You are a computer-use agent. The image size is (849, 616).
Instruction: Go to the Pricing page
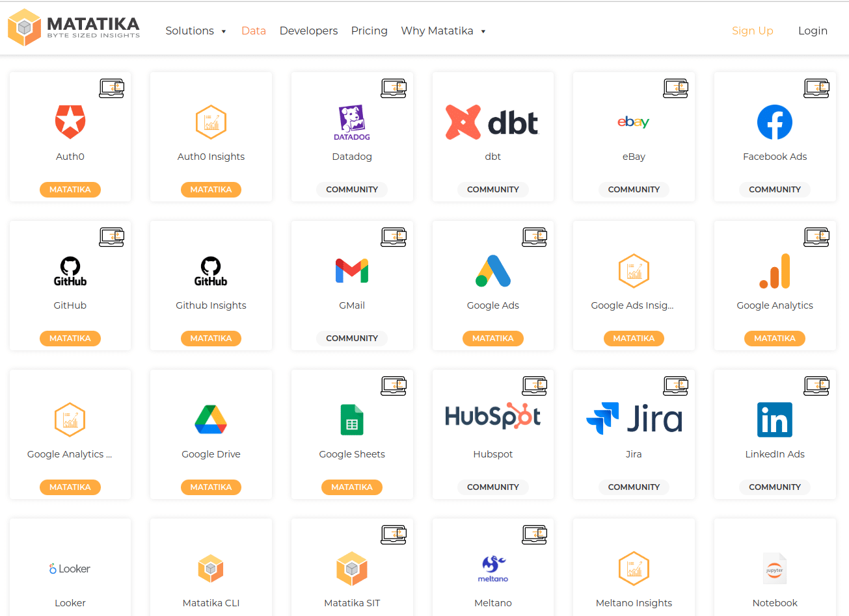pos(369,31)
